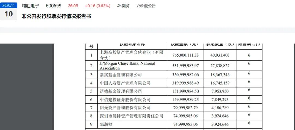
Task: Select the 嘉实基金管理有限公司 cell
Action: (132, 75)
